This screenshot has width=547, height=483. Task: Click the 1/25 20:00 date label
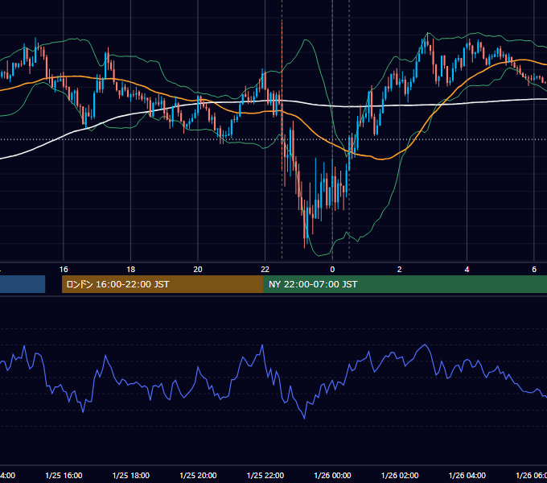[198, 475]
